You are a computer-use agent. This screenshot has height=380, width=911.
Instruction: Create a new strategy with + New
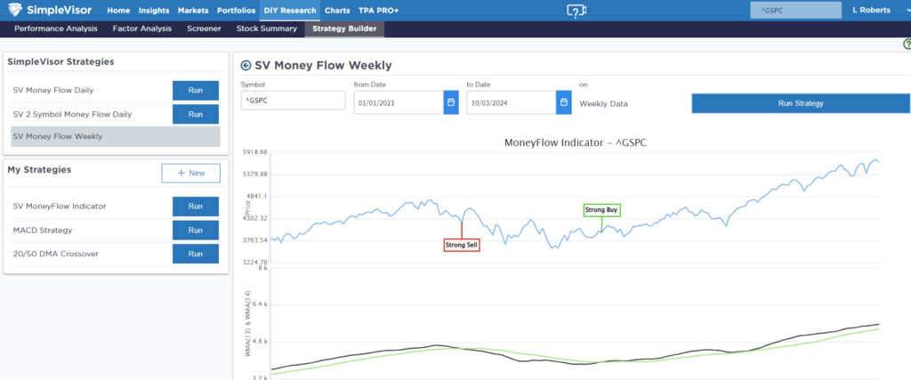pyautogui.click(x=190, y=173)
